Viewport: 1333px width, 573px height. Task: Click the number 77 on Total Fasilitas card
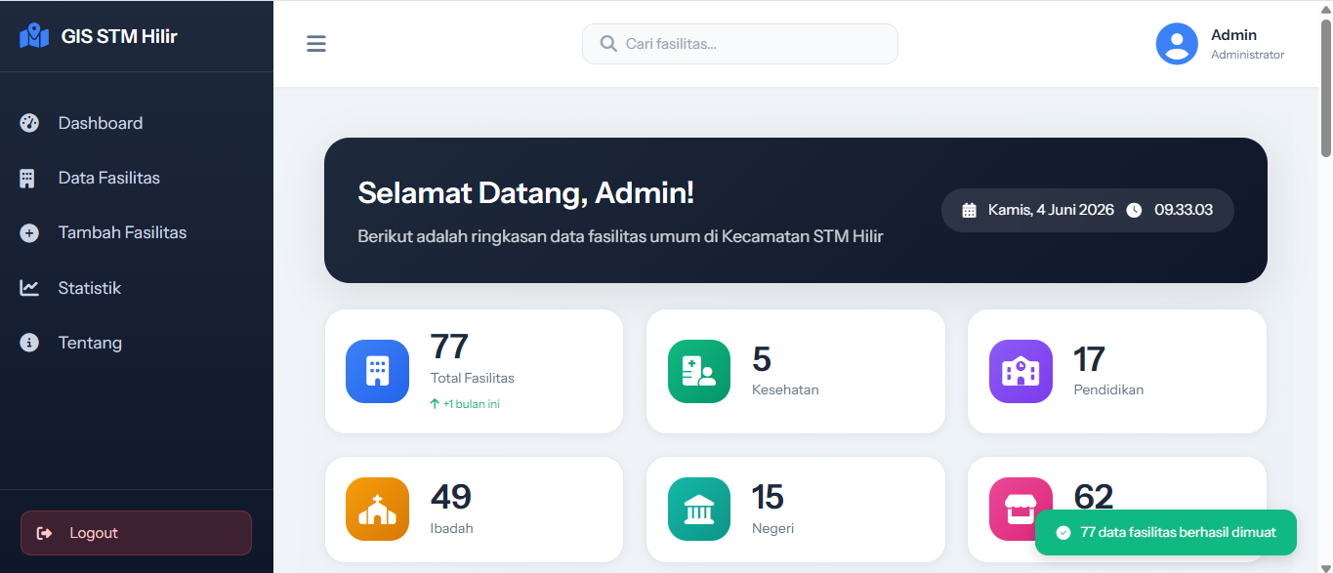coord(449,347)
